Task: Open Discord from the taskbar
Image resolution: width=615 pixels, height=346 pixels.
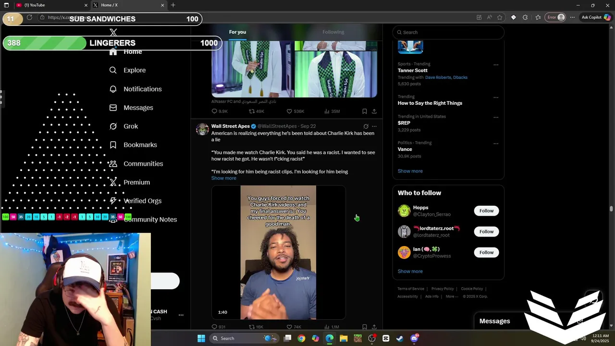Action: [414, 338]
